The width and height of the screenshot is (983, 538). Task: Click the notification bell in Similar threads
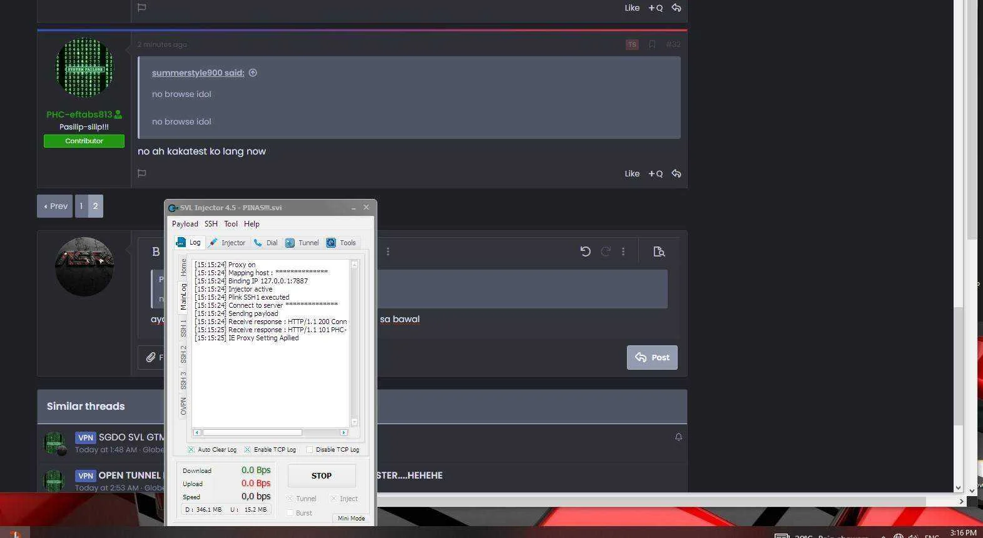pyautogui.click(x=678, y=437)
